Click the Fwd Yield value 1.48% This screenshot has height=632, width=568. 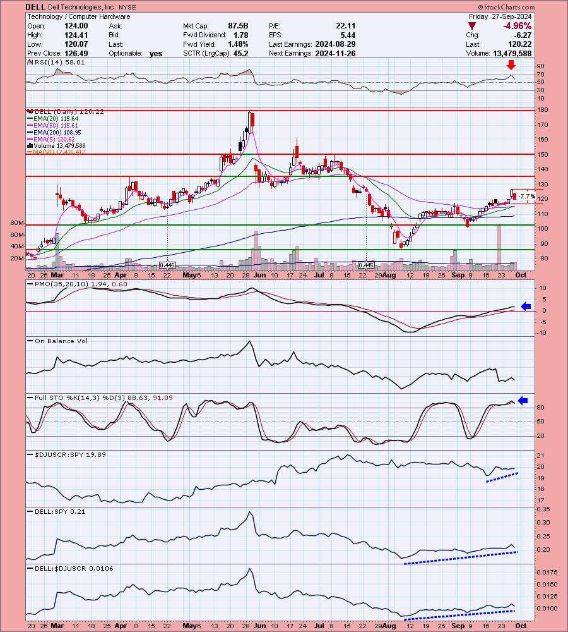238,44
